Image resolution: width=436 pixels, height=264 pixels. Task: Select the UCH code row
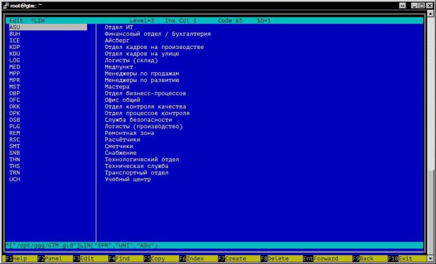pyautogui.click(x=15, y=179)
